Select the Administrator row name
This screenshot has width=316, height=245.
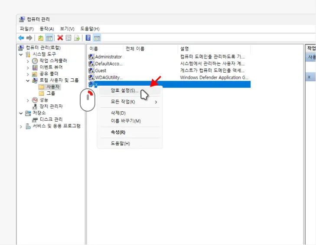108,57
